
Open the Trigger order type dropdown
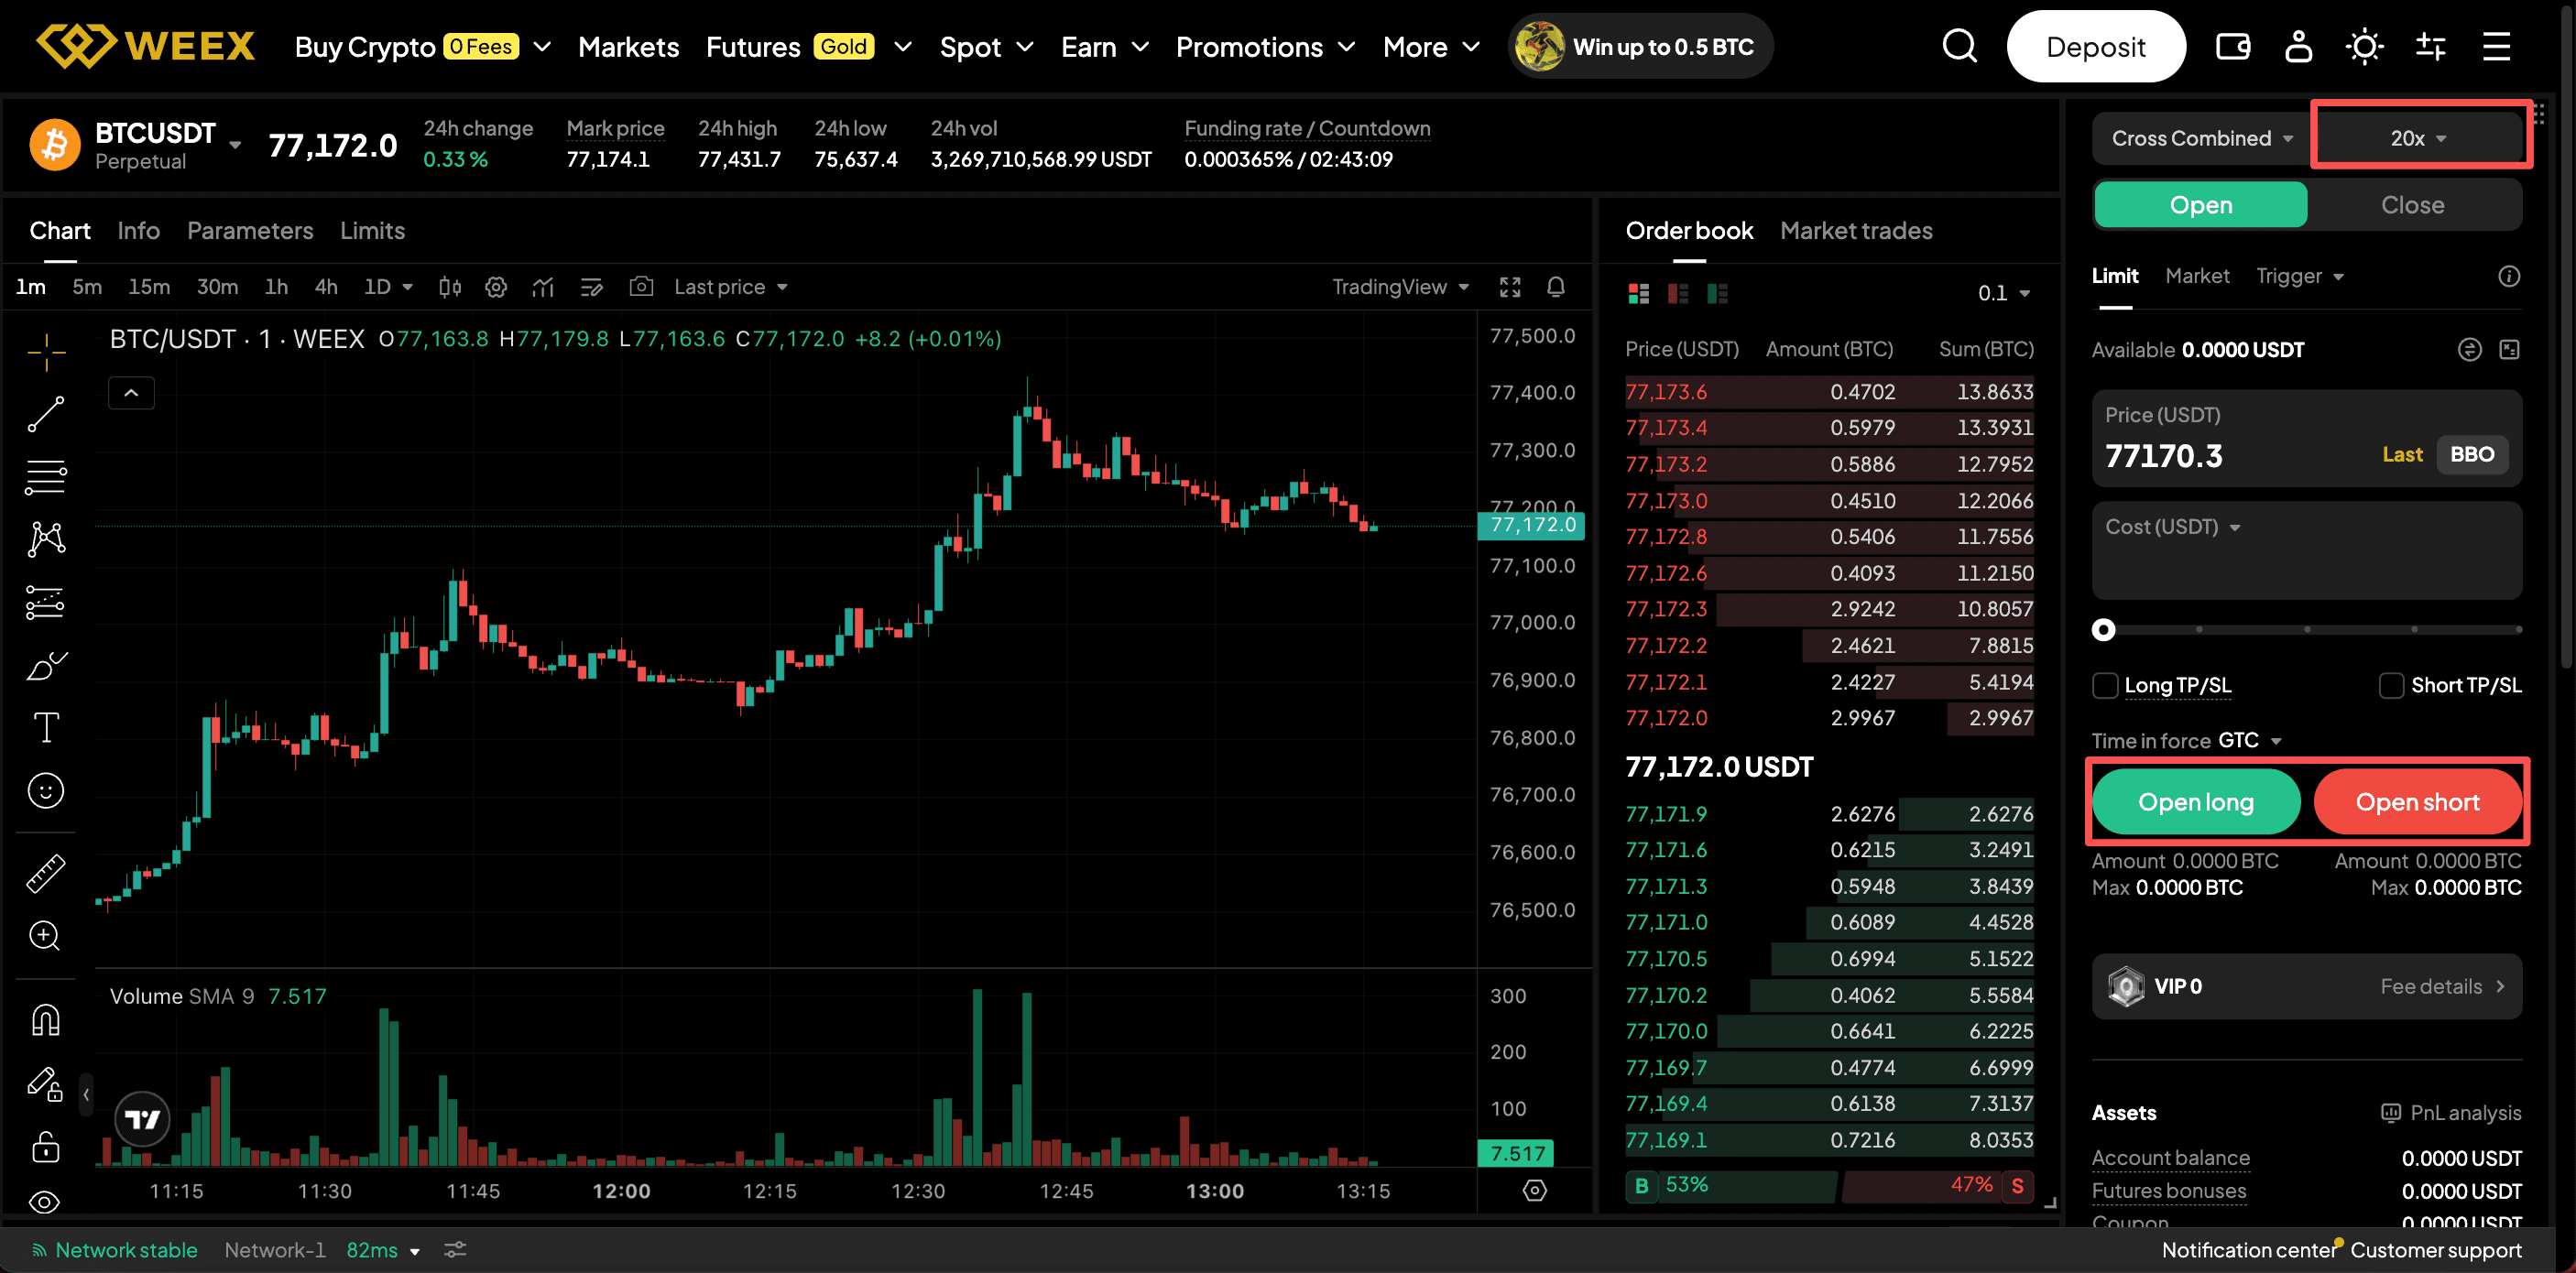click(2300, 276)
